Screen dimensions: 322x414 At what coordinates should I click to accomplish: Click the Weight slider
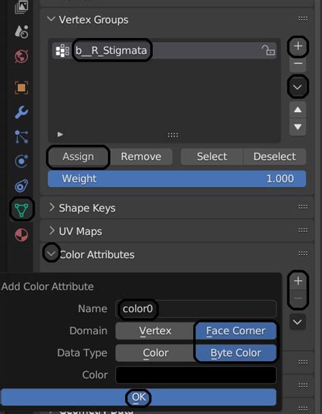(177, 179)
